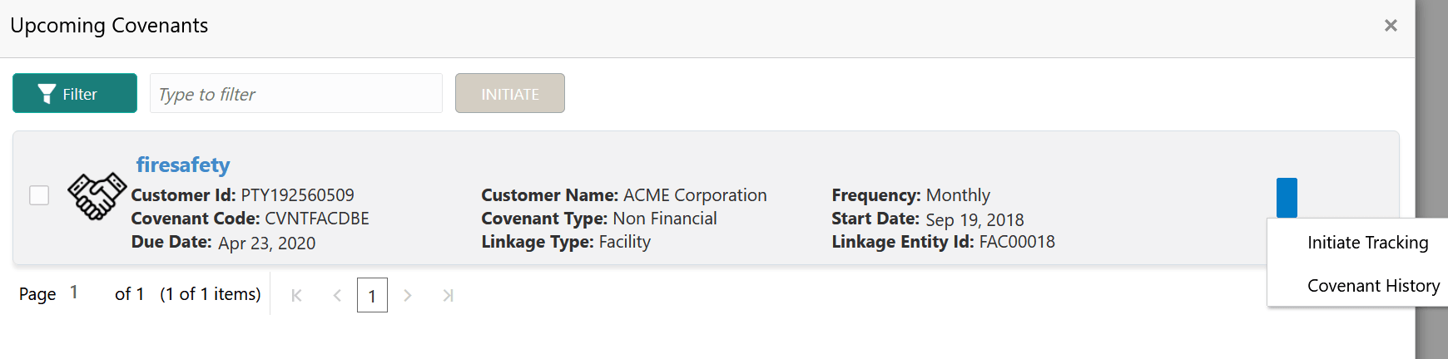1448x359 pixels.
Task: Click the Covenant Code CVNTFACDBE value
Action: pos(316,219)
